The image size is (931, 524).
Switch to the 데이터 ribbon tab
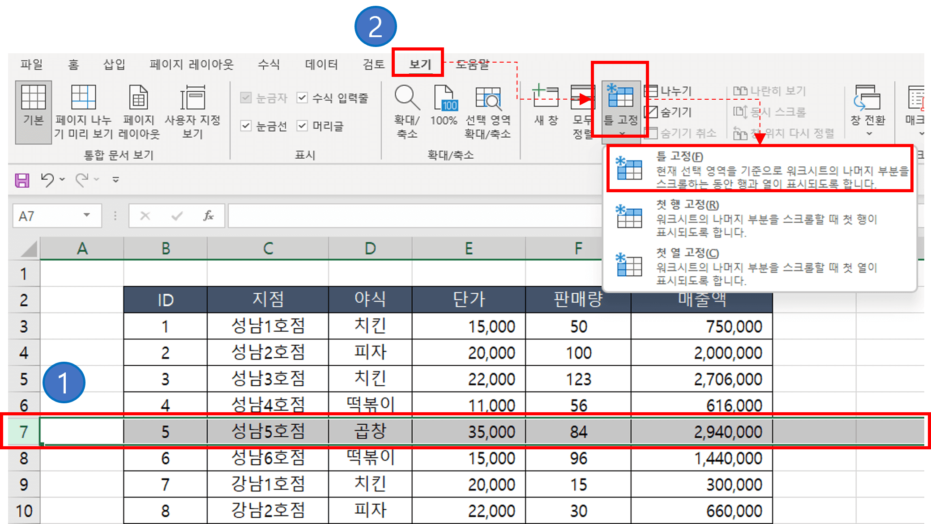(320, 64)
